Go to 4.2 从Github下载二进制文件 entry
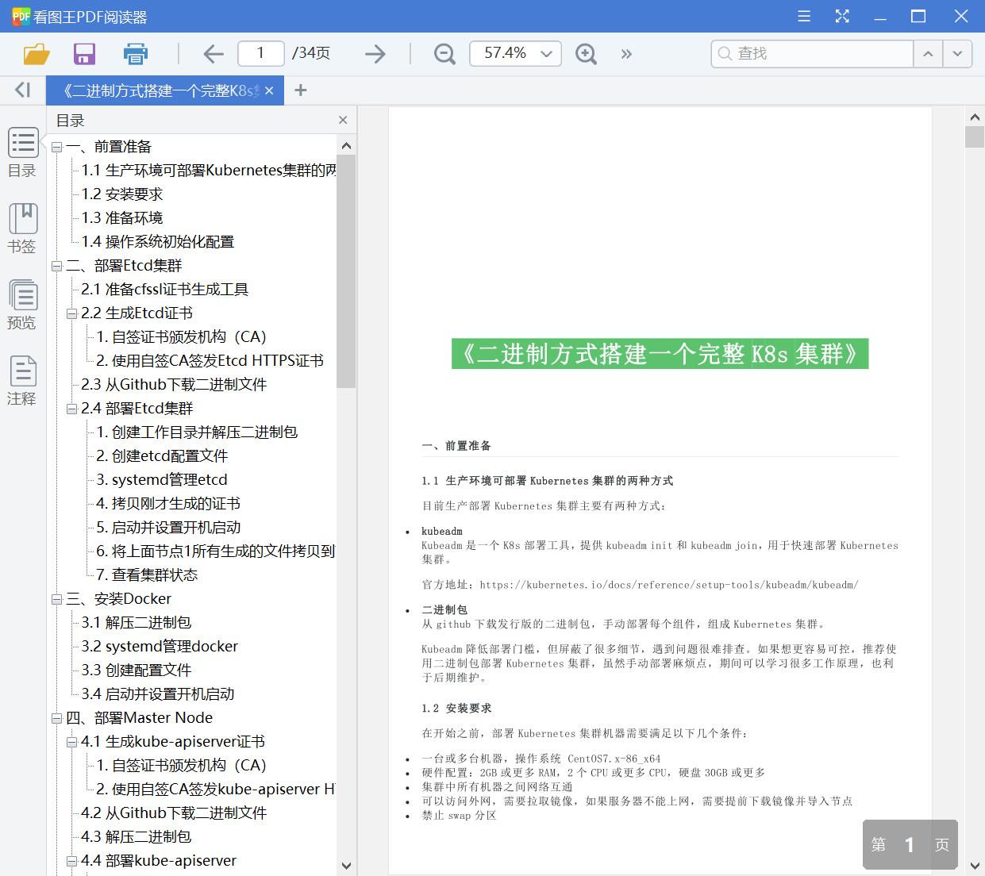985x876 pixels. pyautogui.click(x=174, y=813)
